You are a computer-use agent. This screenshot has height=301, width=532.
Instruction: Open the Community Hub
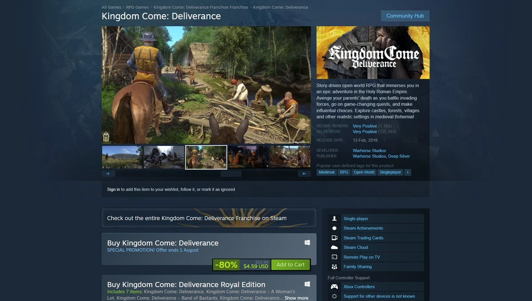click(405, 16)
